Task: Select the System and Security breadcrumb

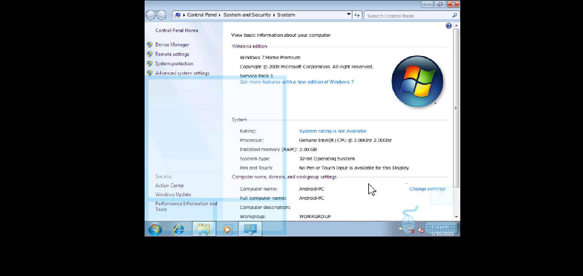Action: tap(247, 15)
